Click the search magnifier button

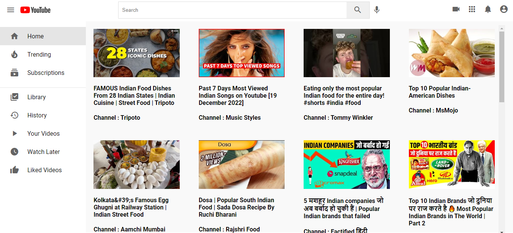click(x=358, y=10)
